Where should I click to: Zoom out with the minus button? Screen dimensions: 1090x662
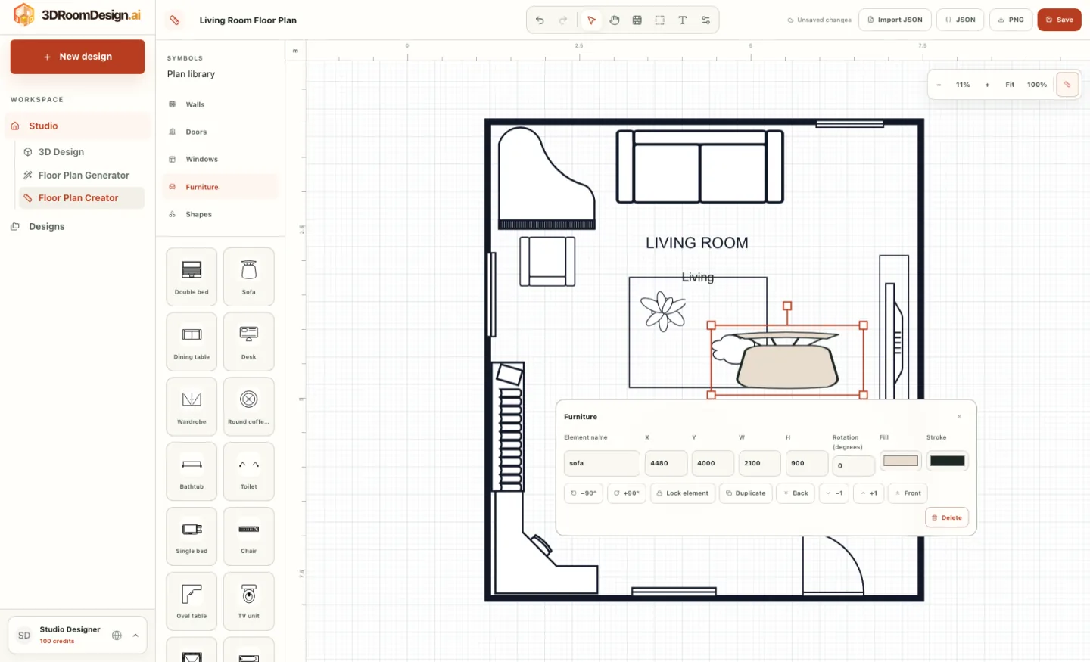tap(939, 85)
